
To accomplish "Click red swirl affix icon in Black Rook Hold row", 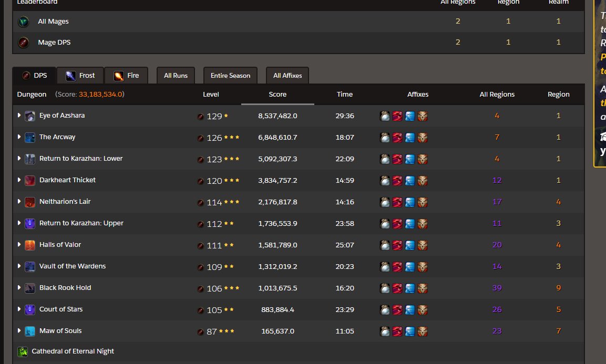I will pos(397,288).
